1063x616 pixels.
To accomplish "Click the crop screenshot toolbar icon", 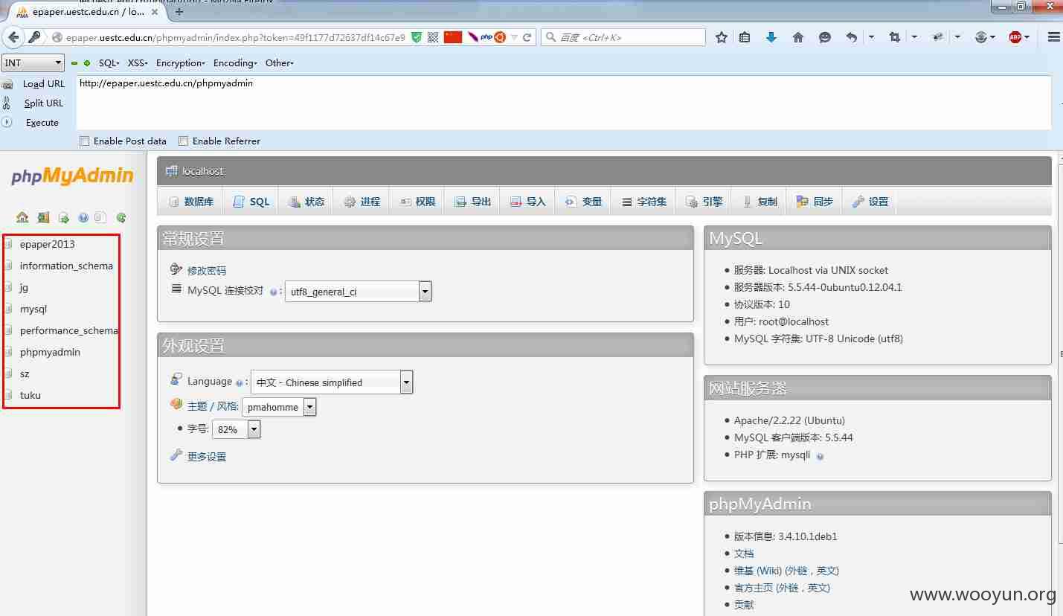I will point(895,37).
